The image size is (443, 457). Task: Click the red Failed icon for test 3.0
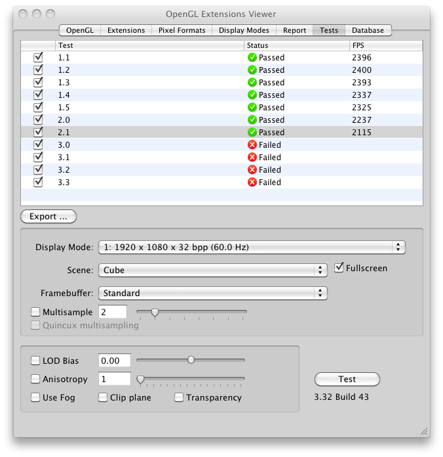pos(252,144)
